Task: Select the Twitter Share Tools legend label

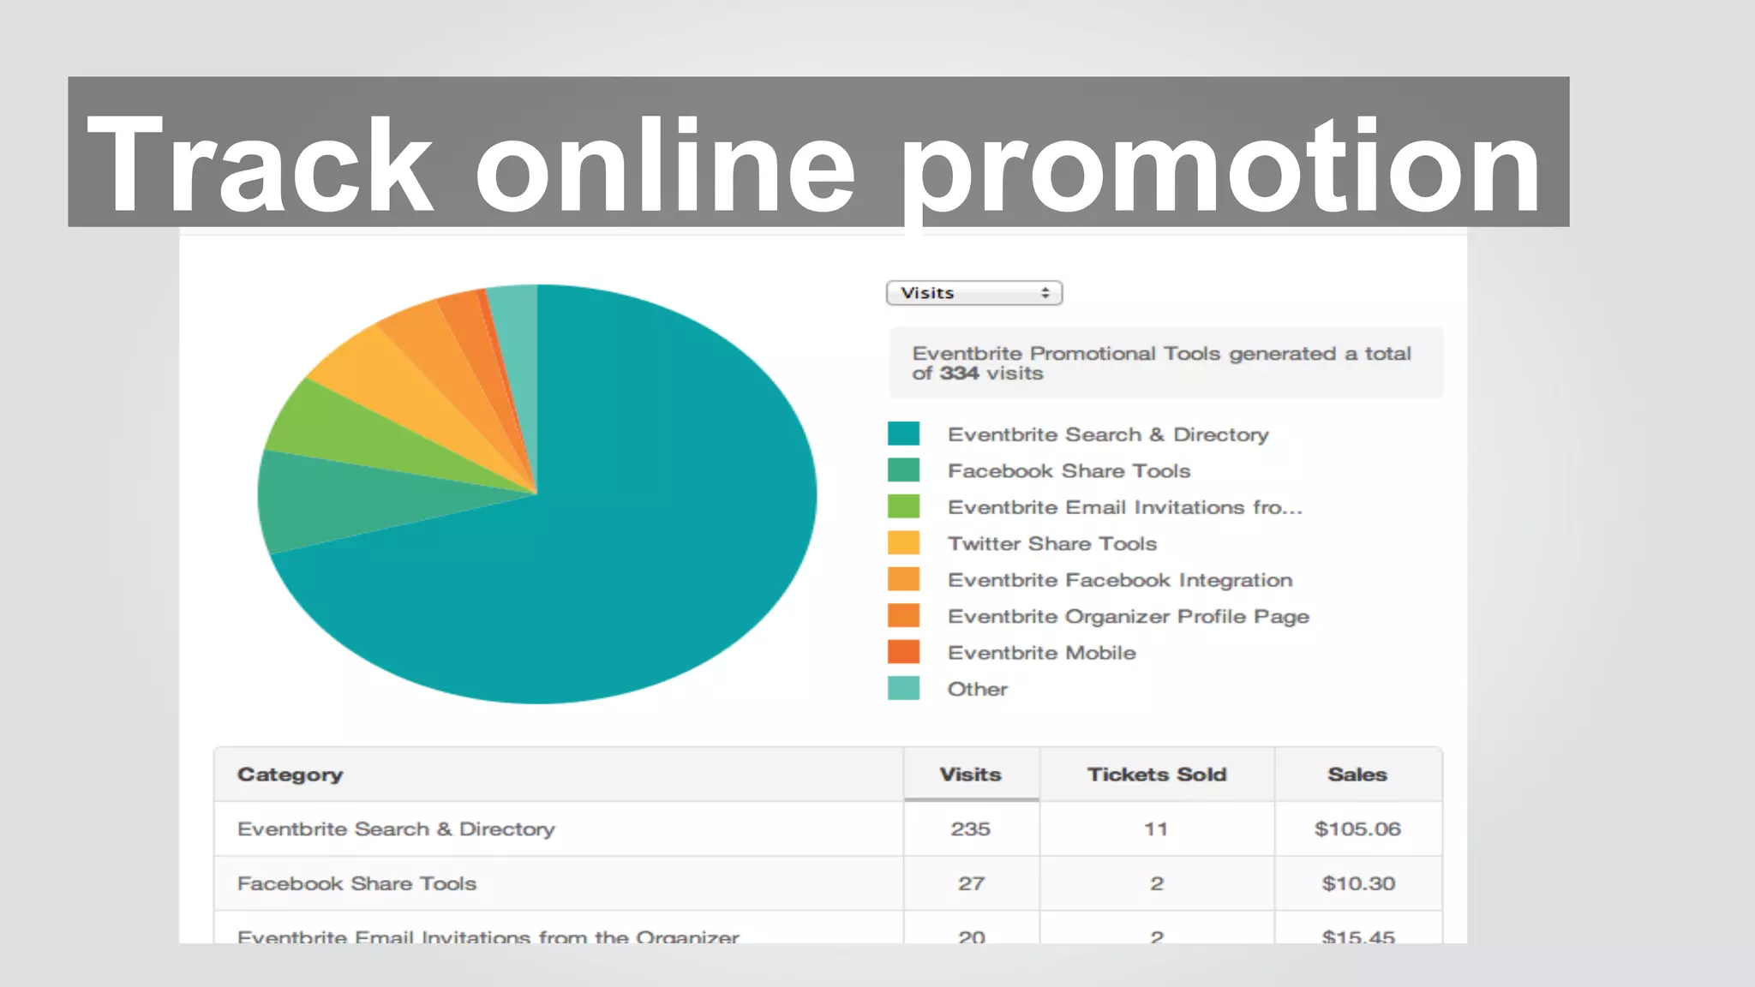Action: [x=1052, y=543]
